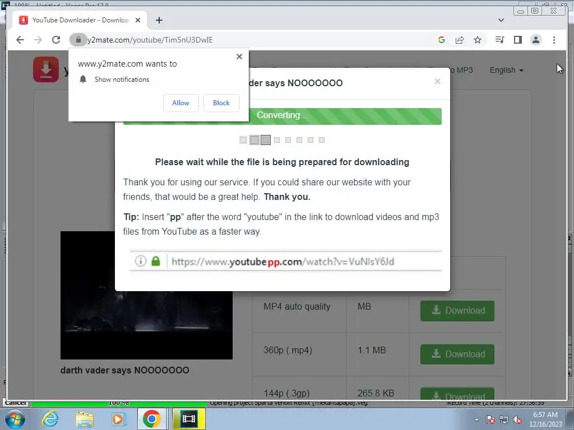The width and height of the screenshot is (574, 430).
Task: Open the Action Center flag icon
Action: point(490,419)
